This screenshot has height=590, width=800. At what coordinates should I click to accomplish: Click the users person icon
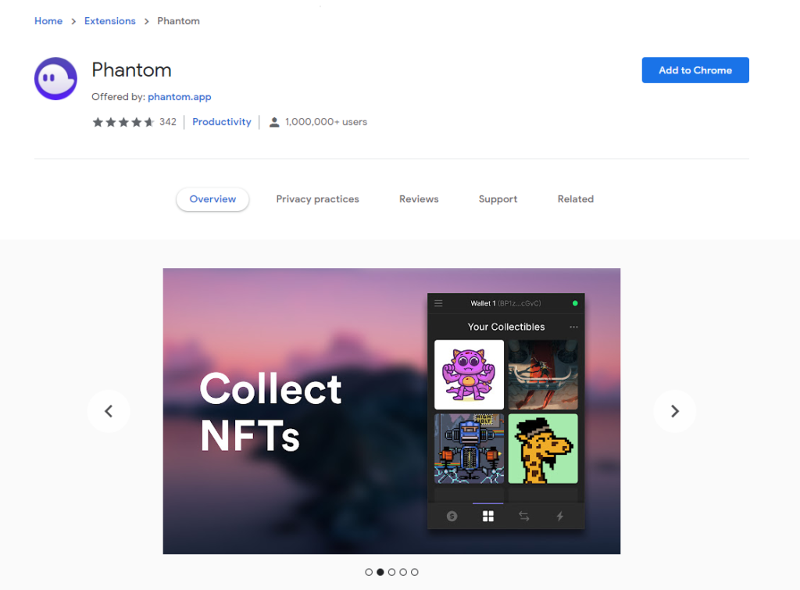click(x=274, y=122)
